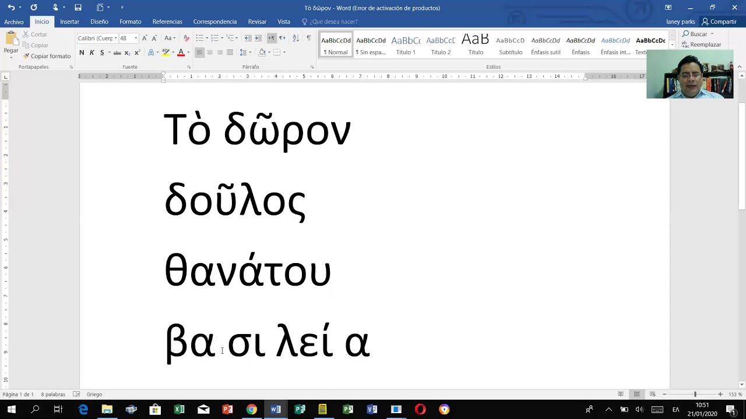
Task: Increase paragraph indent
Action: pyautogui.click(x=258, y=38)
